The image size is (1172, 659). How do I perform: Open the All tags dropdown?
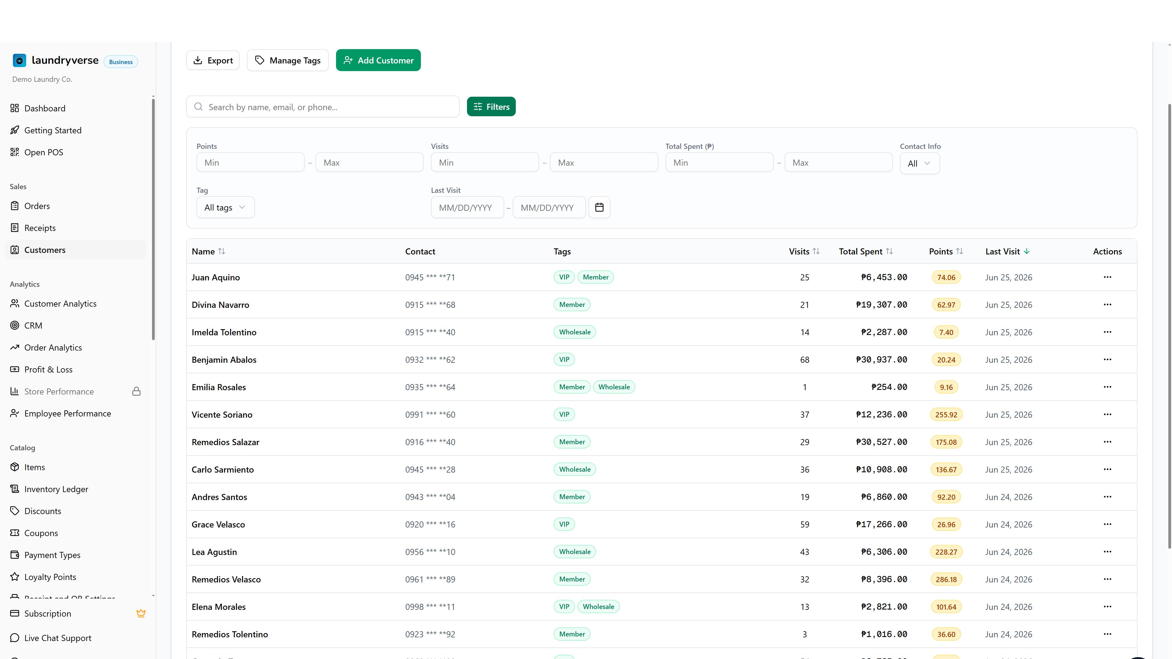pos(225,207)
